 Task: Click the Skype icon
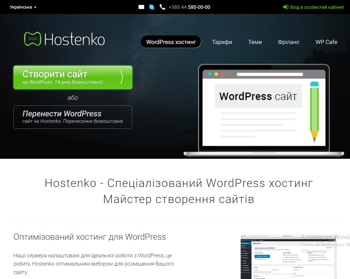152,7
